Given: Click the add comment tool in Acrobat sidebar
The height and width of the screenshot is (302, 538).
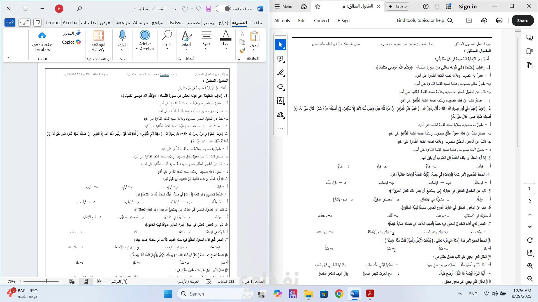Looking at the screenshot, I should pyautogui.click(x=280, y=59).
